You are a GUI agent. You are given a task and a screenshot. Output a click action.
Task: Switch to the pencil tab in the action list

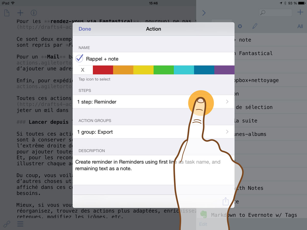[255, 26]
